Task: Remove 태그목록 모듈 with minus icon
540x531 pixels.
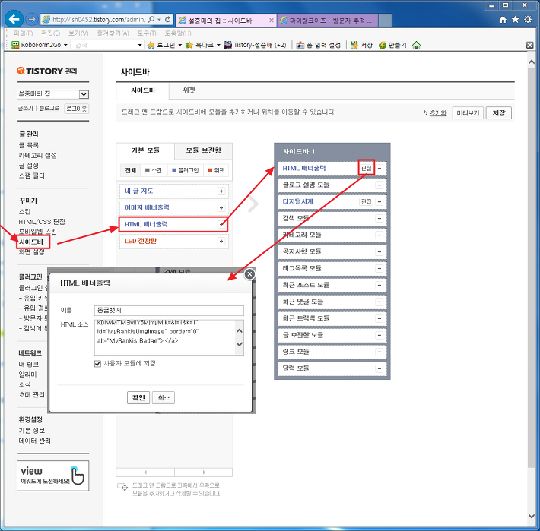Action: [x=380, y=269]
